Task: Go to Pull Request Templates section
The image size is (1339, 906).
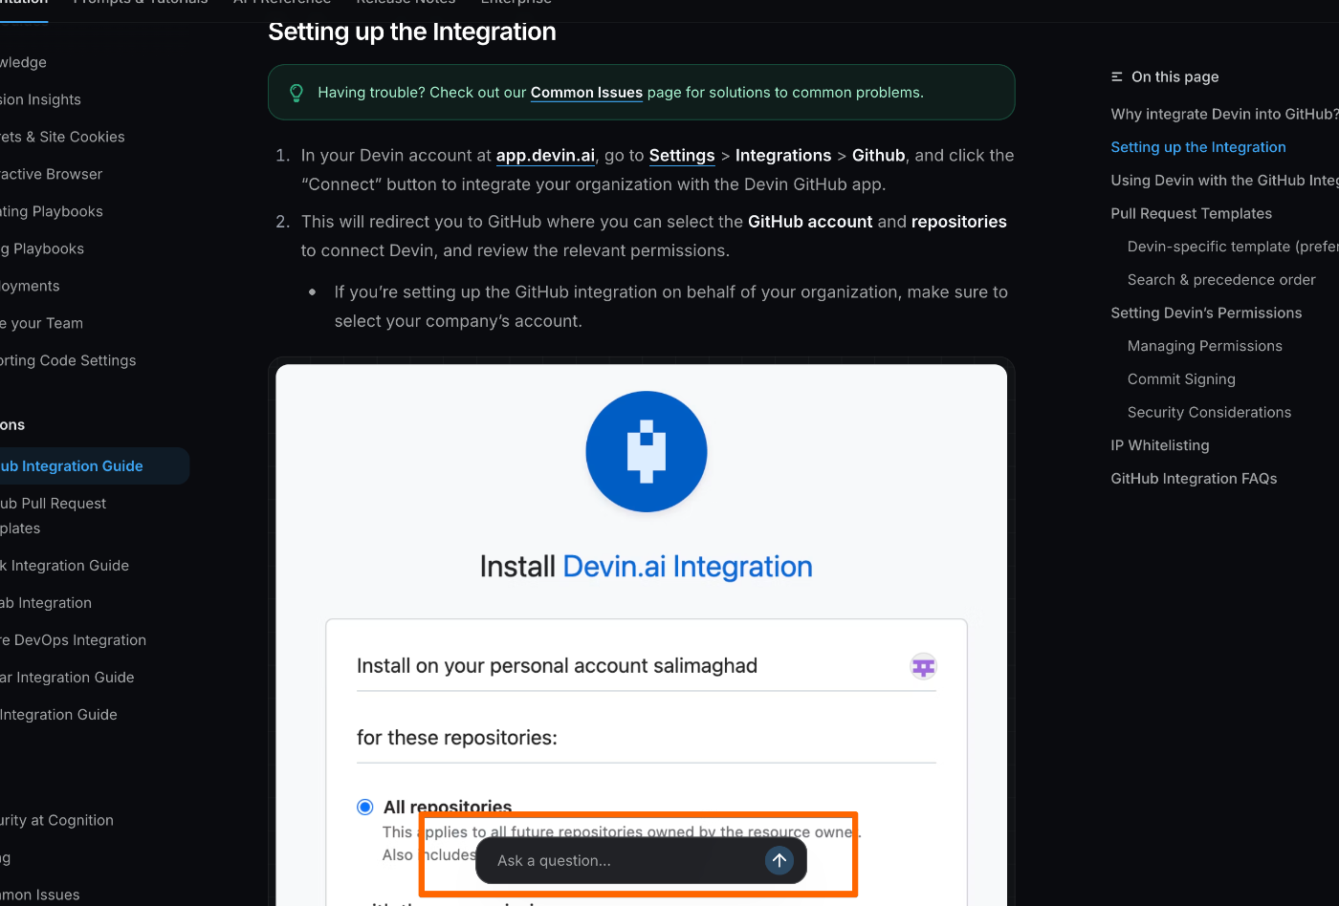Action: click(1192, 213)
